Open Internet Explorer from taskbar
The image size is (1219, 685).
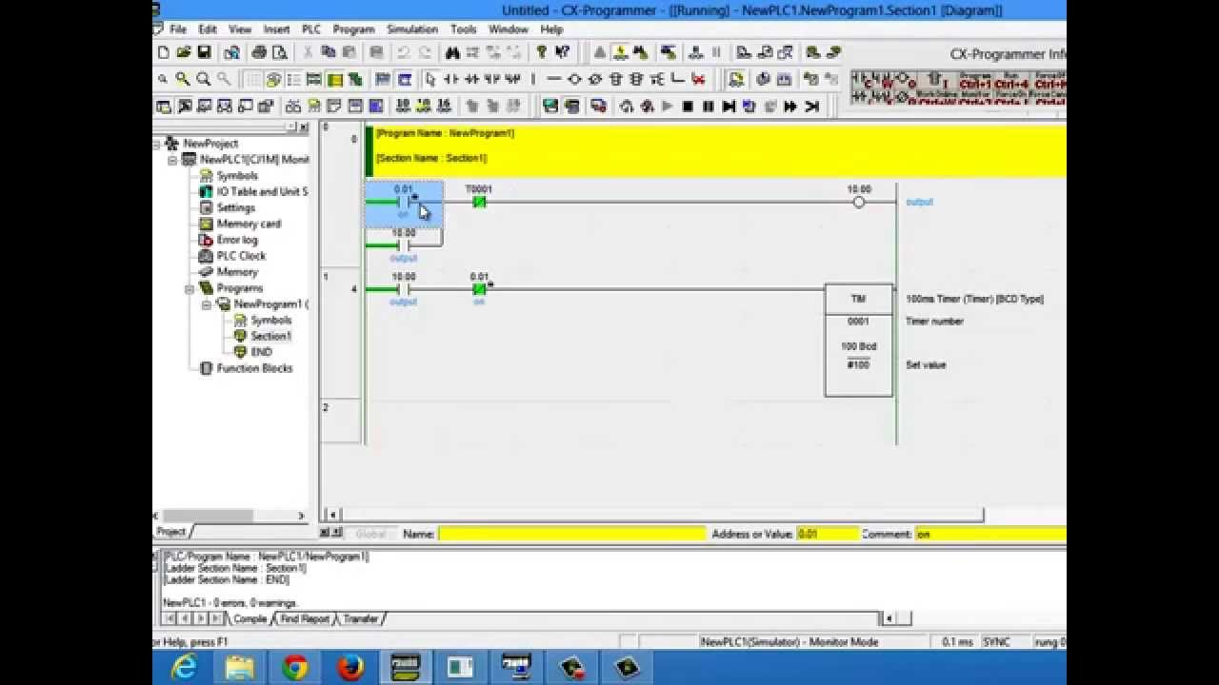tap(183, 667)
